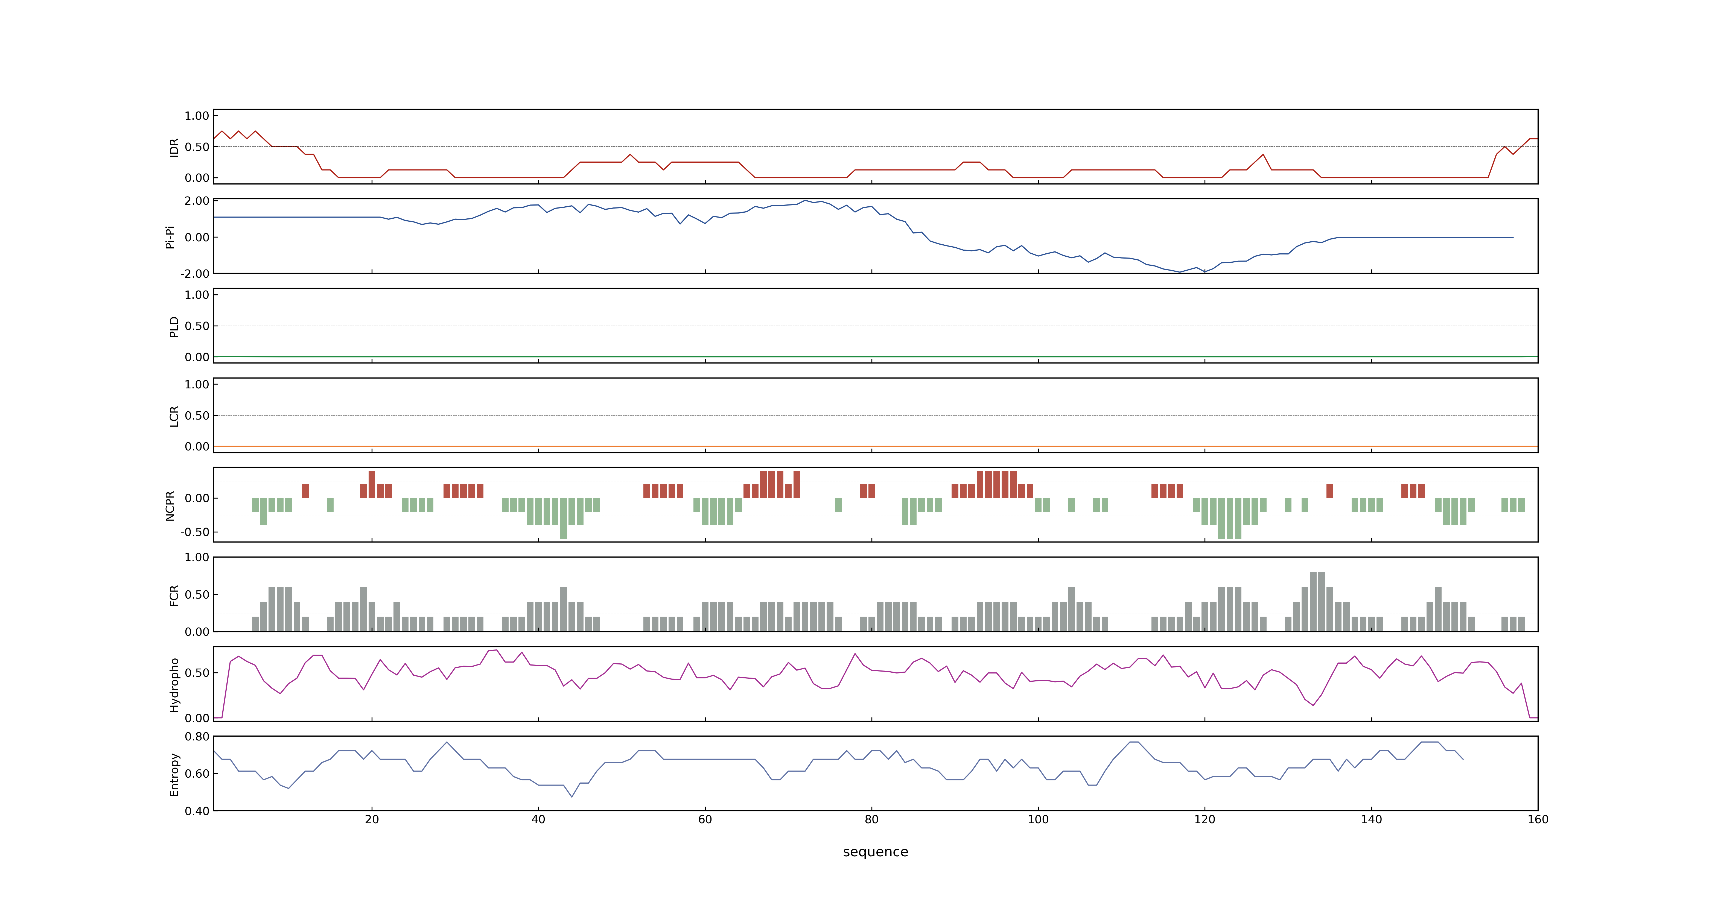This screenshot has width=1709, height=911.
Task: Click the FCR axis label
Action: tap(174, 595)
